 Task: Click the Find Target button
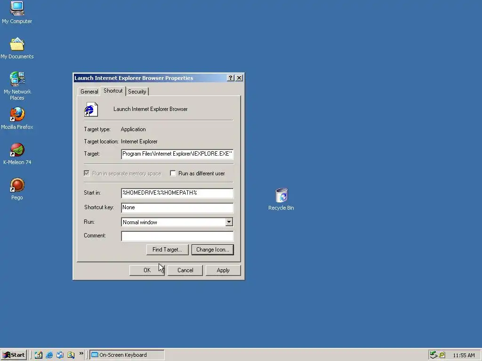(x=167, y=250)
